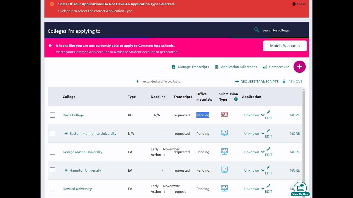353x198 pixels.
Task: Expand Hampton University Unknown application dropdown
Action: (254, 170)
